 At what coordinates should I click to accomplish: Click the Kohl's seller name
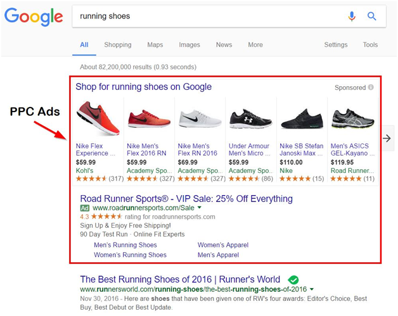(84, 171)
